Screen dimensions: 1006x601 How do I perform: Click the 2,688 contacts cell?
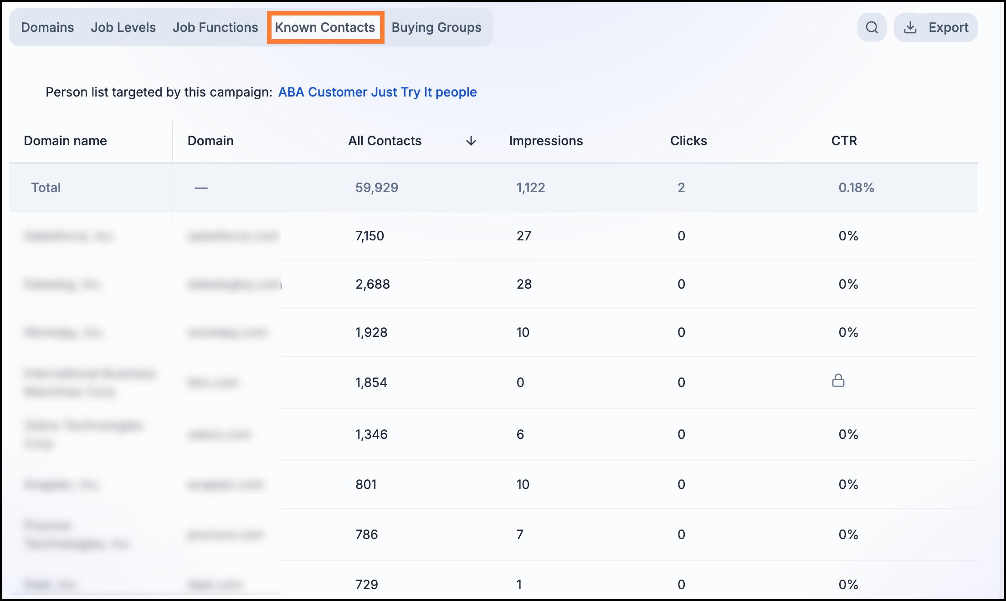pyautogui.click(x=373, y=284)
